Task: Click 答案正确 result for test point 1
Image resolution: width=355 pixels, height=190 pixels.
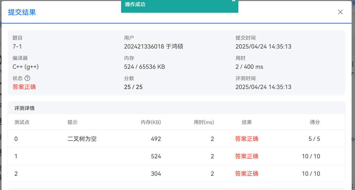Action: pyautogui.click(x=247, y=156)
